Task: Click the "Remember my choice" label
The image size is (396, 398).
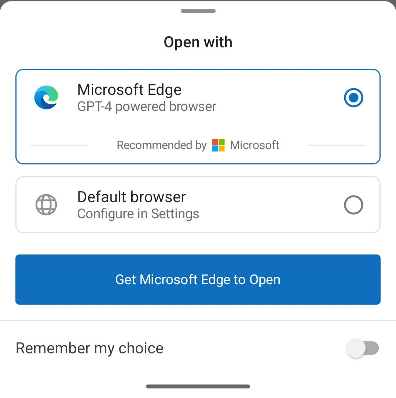Action: [89, 348]
